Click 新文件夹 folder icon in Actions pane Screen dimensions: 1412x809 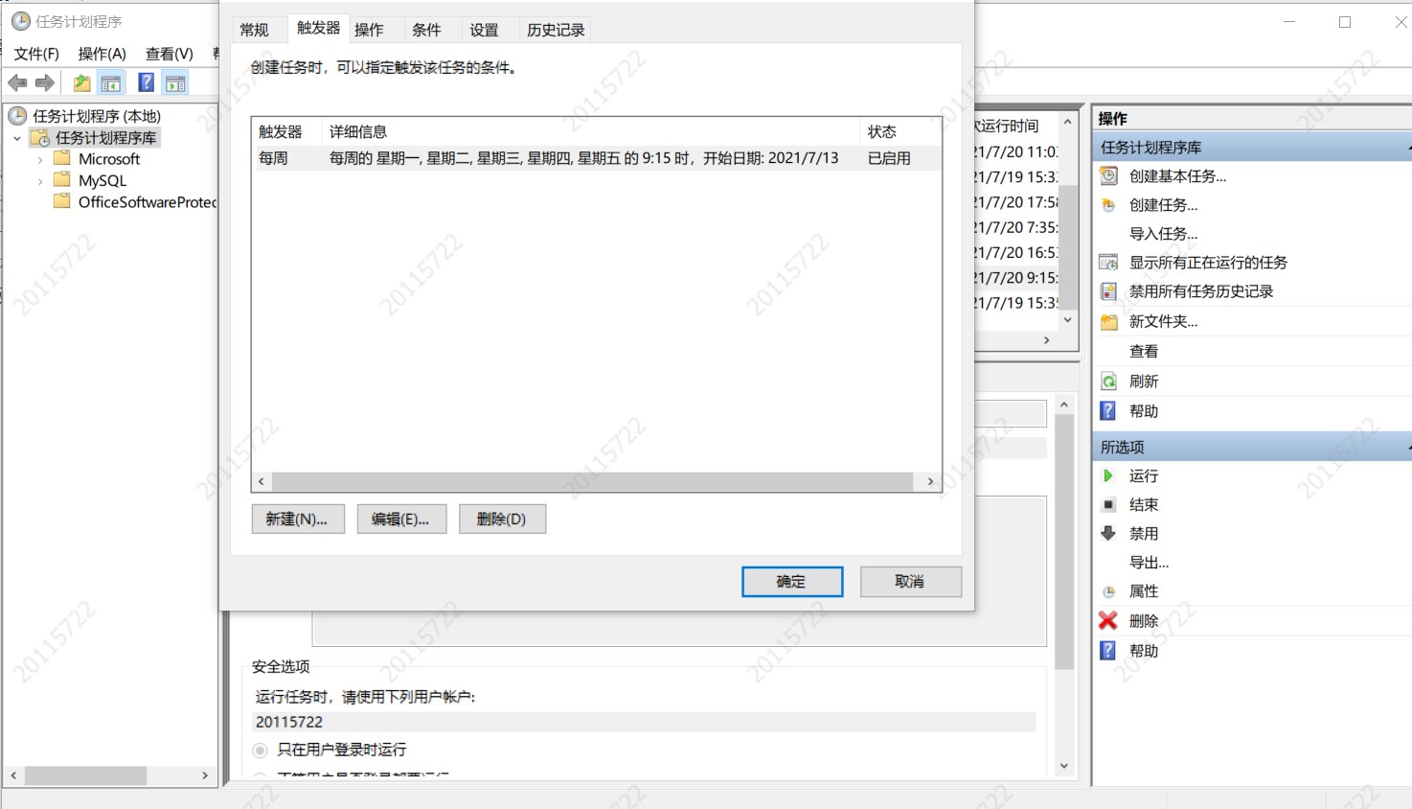[1108, 322]
